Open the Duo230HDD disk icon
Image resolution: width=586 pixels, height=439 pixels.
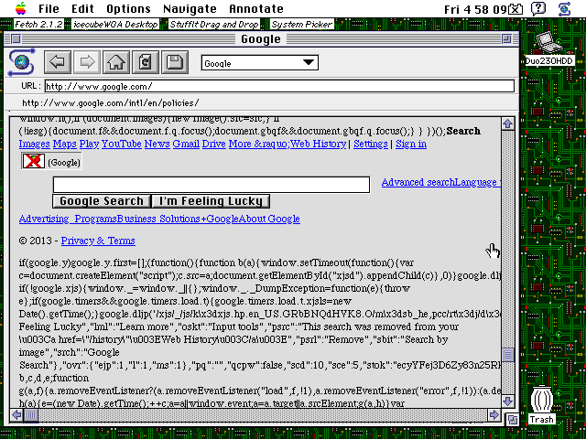548,48
